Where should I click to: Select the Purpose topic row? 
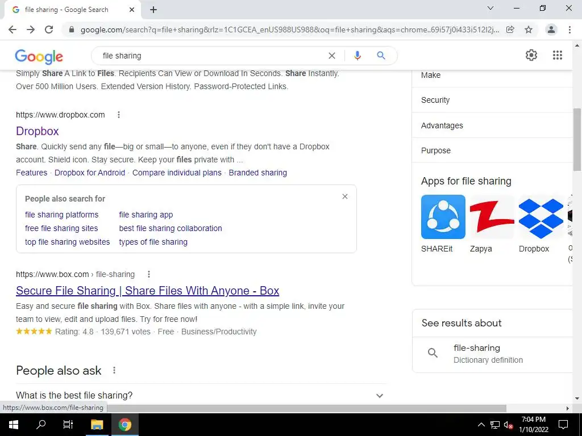pos(492,150)
